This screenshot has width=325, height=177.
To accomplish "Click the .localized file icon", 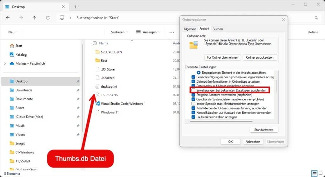I will tap(97, 78).
